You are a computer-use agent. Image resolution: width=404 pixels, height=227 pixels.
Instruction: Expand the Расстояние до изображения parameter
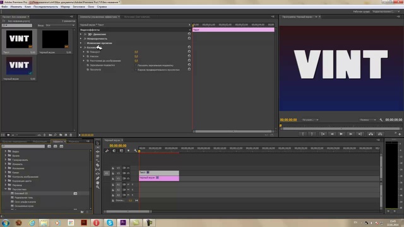[x=83, y=61]
